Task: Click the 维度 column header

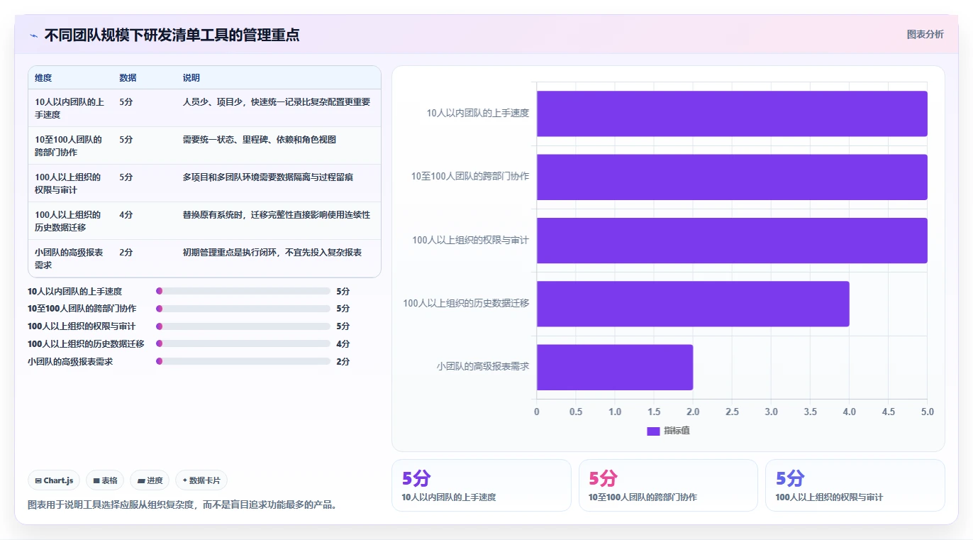Action: pos(43,77)
